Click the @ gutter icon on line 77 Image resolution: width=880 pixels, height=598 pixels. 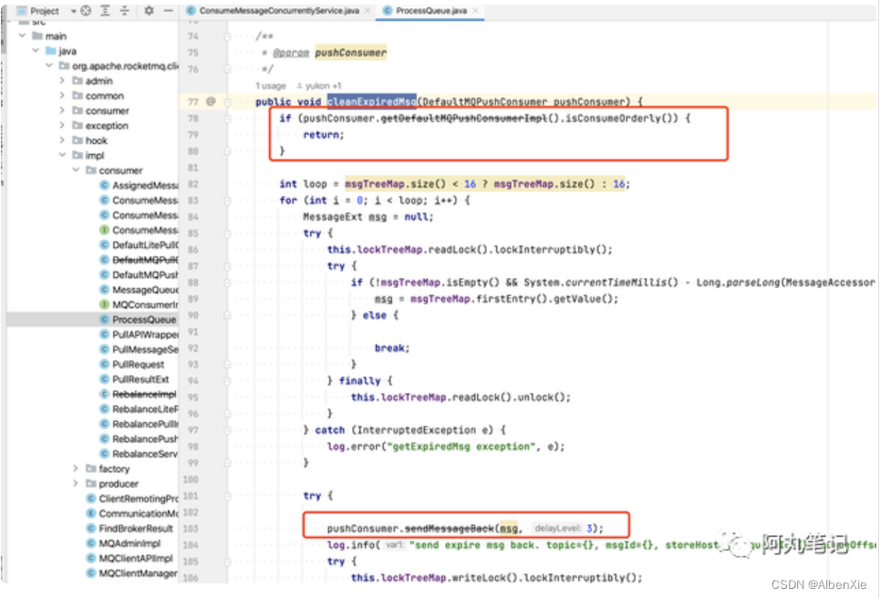click(211, 101)
